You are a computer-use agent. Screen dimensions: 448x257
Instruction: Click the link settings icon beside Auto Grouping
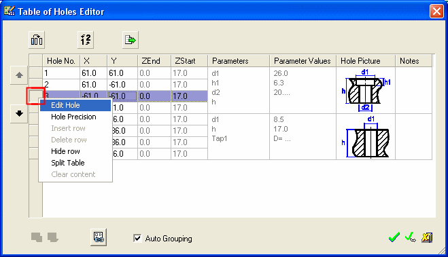(x=99, y=237)
